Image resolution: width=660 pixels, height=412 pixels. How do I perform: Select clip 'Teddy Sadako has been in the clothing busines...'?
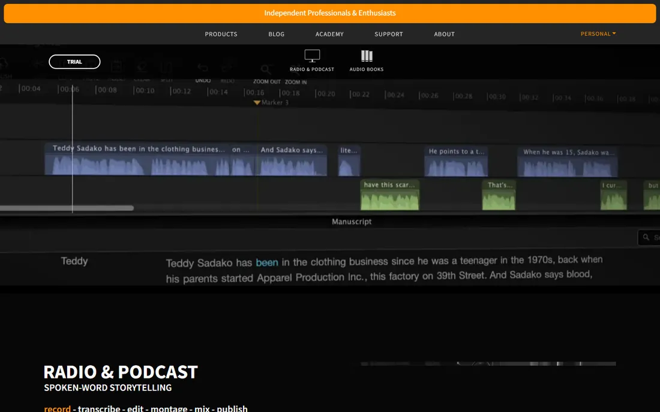tap(137, 159)
